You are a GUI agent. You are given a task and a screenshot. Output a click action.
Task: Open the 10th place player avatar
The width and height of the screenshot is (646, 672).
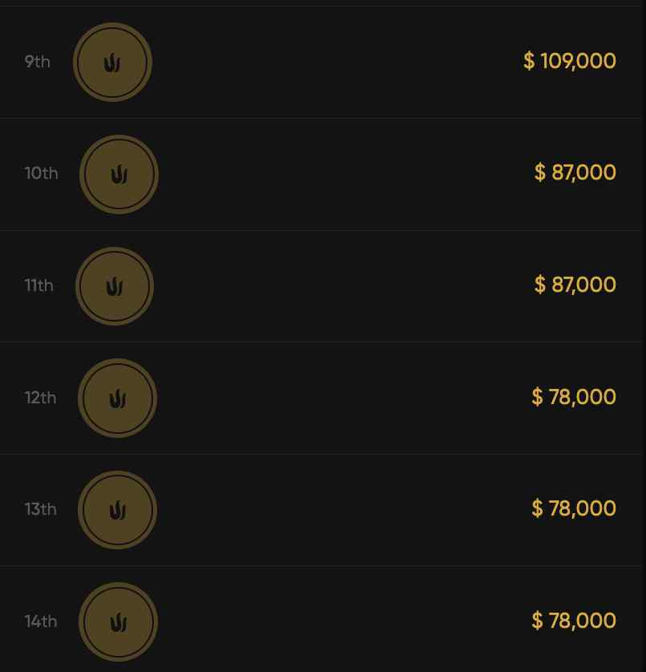(x=119, y=174)
